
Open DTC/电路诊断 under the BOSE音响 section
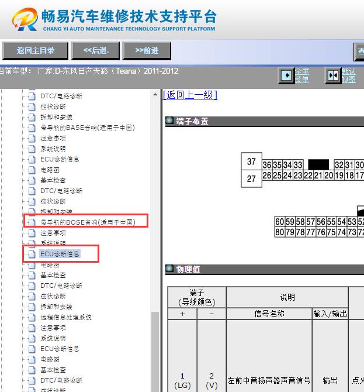[61, 286]
